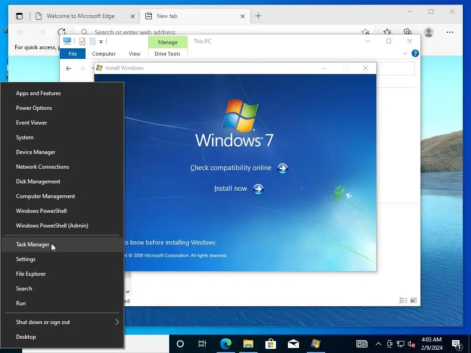
Task: Choose System from Win+X menu
Action: pyautogui.click(x=63, y=137)
